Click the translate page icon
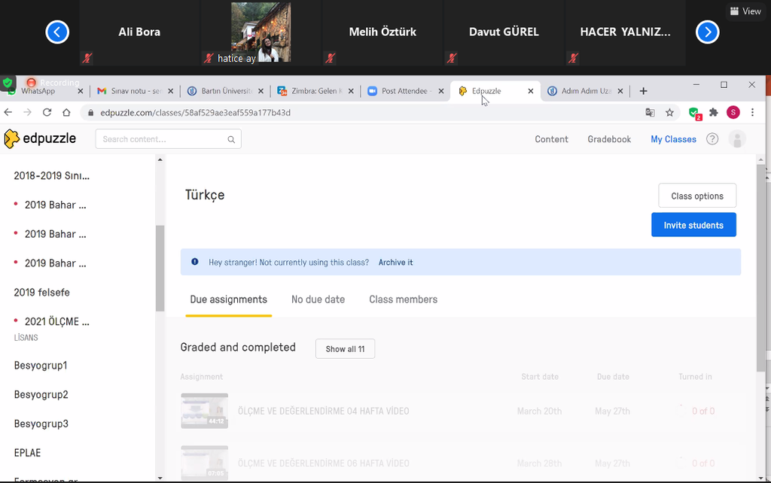This screenshot has height=483, width=771. (x=650, y=113)
